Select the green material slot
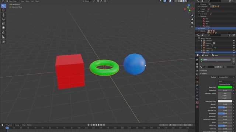This screenshot has height=132, width=236. click(x=215, y=59)
